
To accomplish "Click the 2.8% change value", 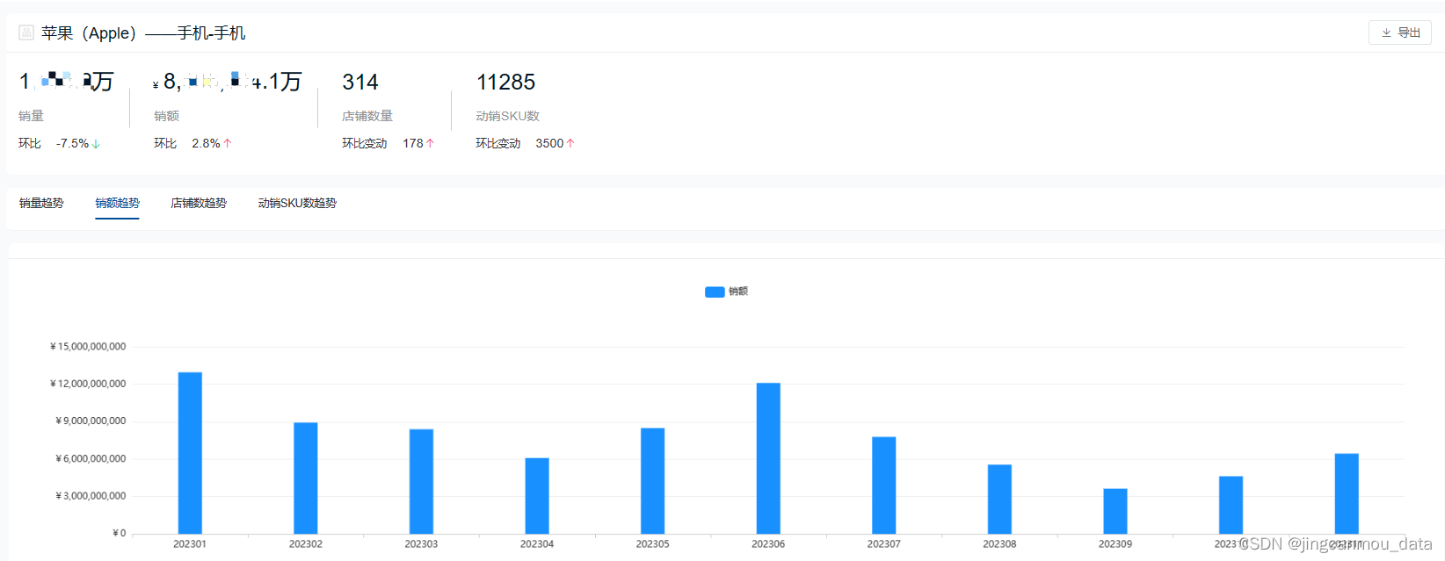I will (206, 143).
